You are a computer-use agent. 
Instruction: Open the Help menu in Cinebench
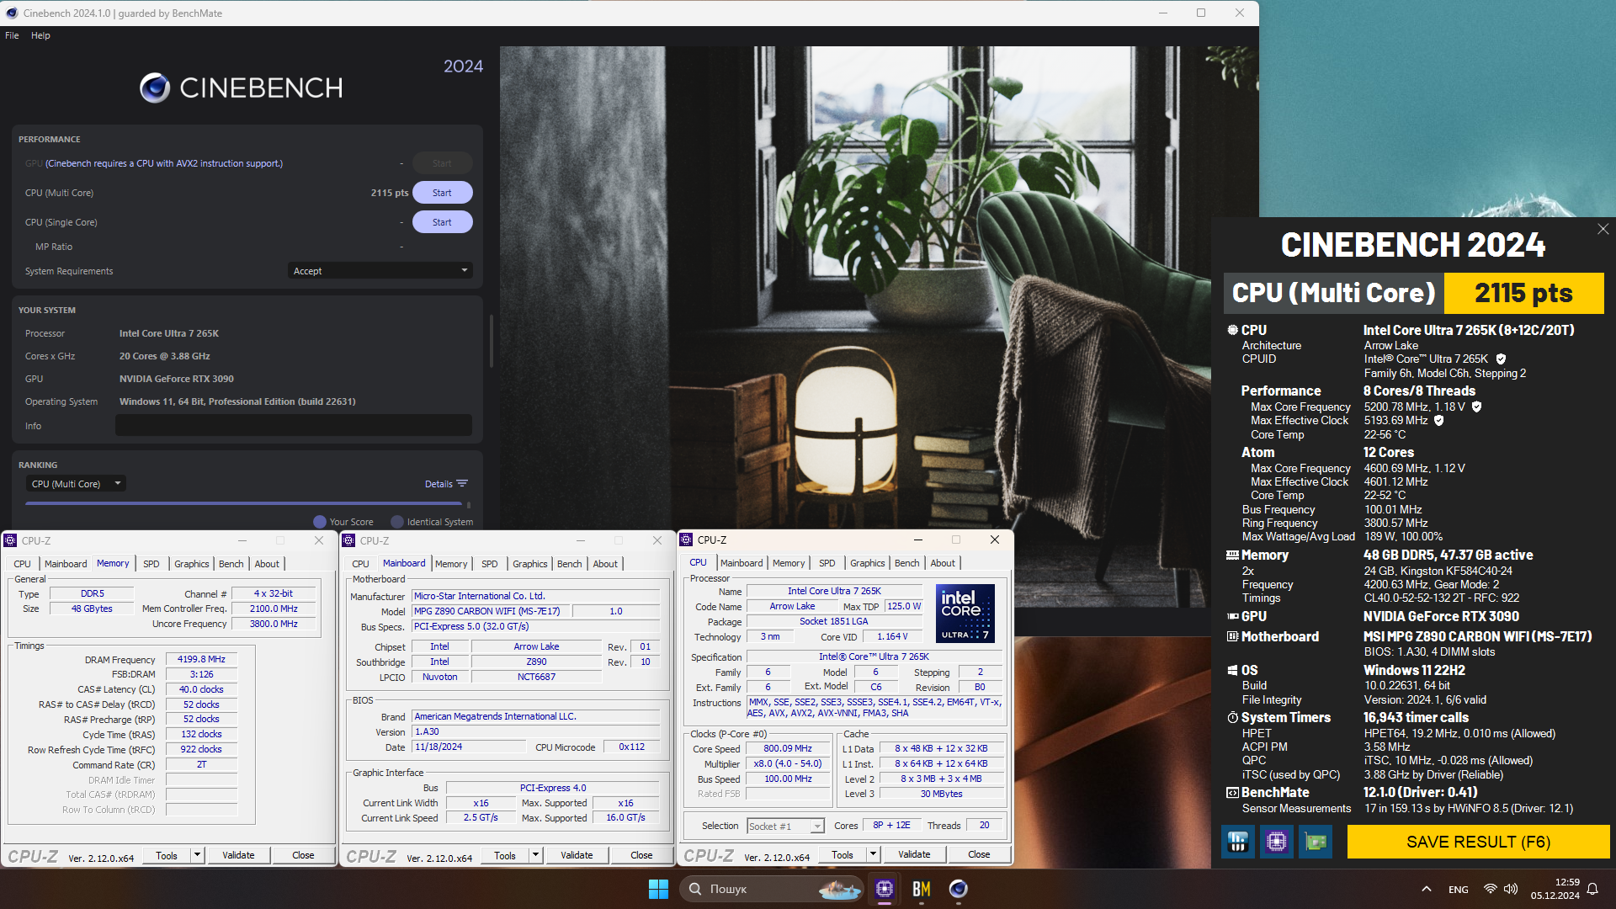tap(40, 35)
